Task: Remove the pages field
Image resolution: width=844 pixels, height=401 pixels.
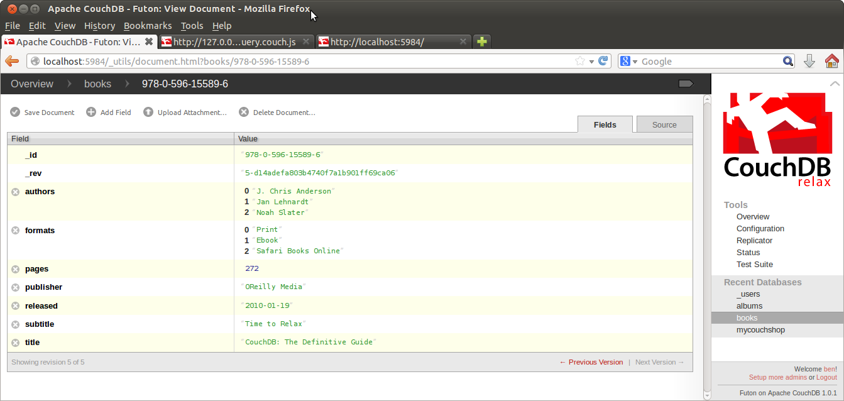Action: pos(16,269)
